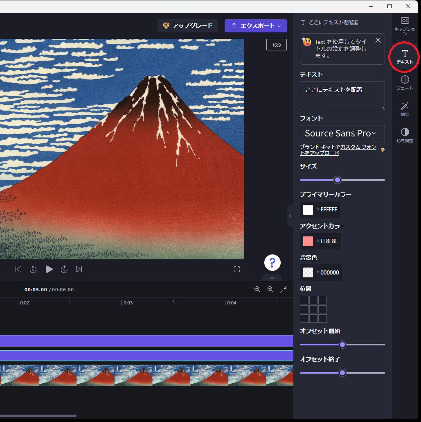Skip forward 5 seconds

click(x=64, y=269)
